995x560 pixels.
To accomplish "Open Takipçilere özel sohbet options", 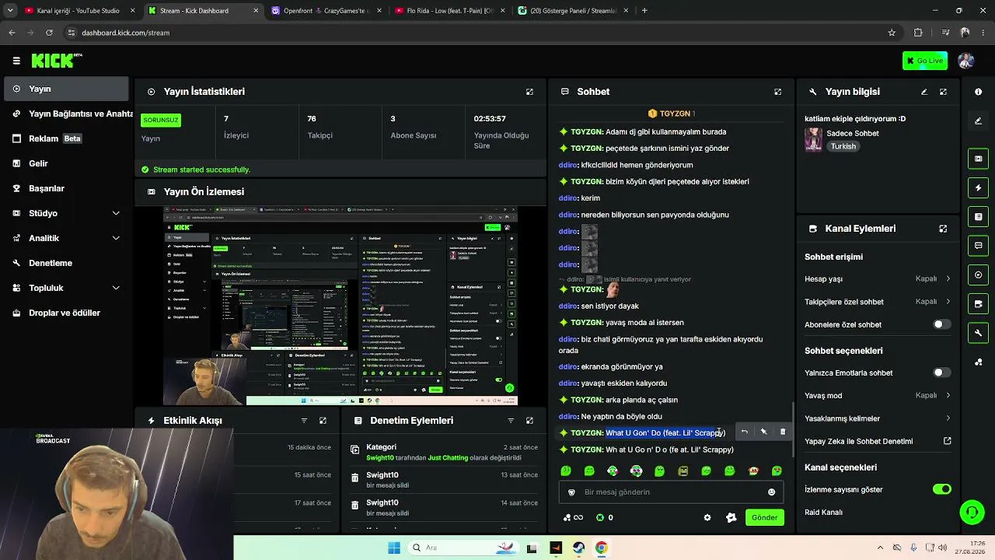I will coord(878,302).
